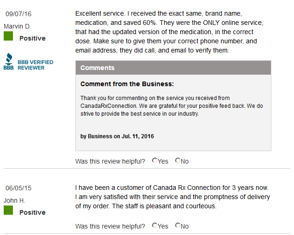Click 'Comment from the Business:' heading
Image resolution: width=294 pixels, height=235 pixels.
click(x=127, y=84)
